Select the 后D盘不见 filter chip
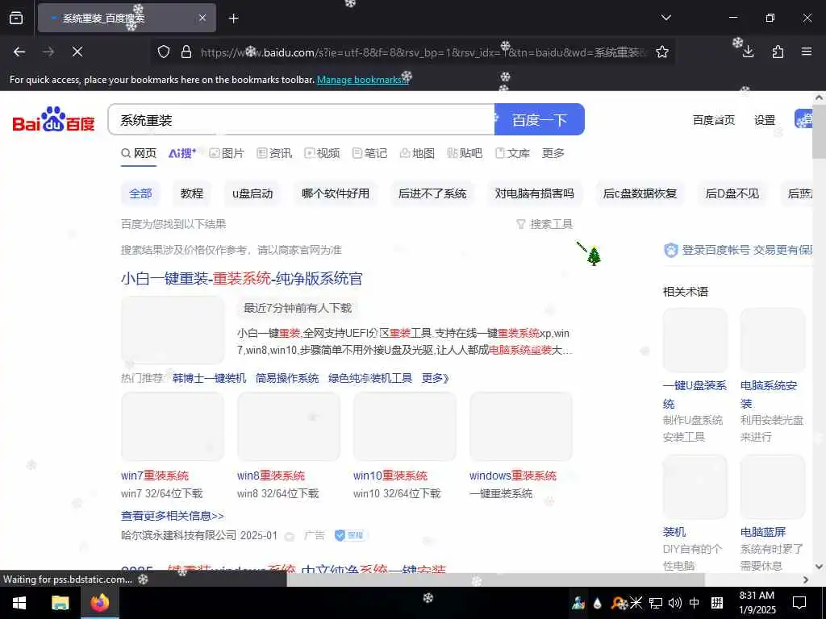The width and height of the screenshot is (826, 619). (732, 193)
